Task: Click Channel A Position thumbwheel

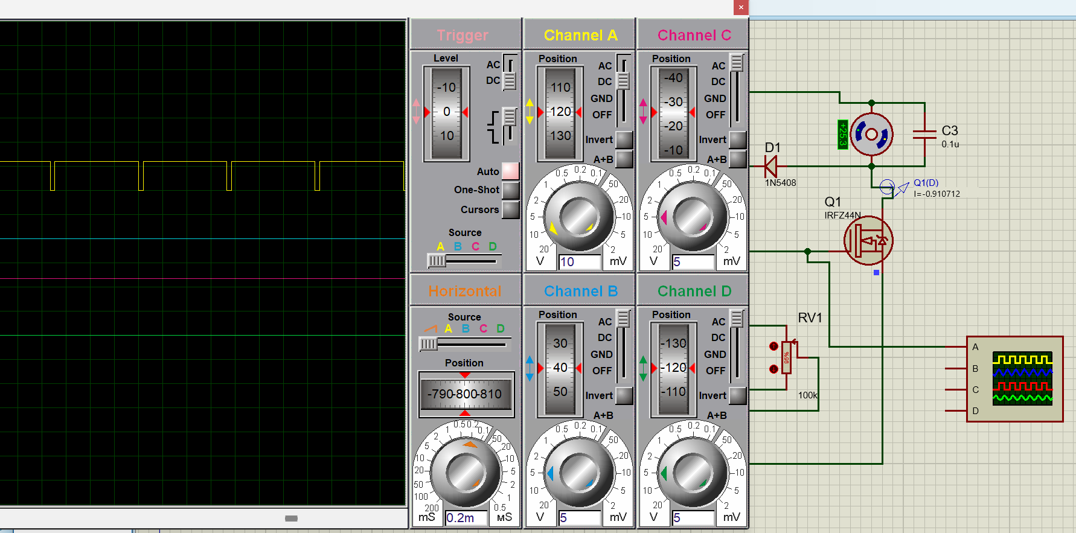Action: (560, 113)
